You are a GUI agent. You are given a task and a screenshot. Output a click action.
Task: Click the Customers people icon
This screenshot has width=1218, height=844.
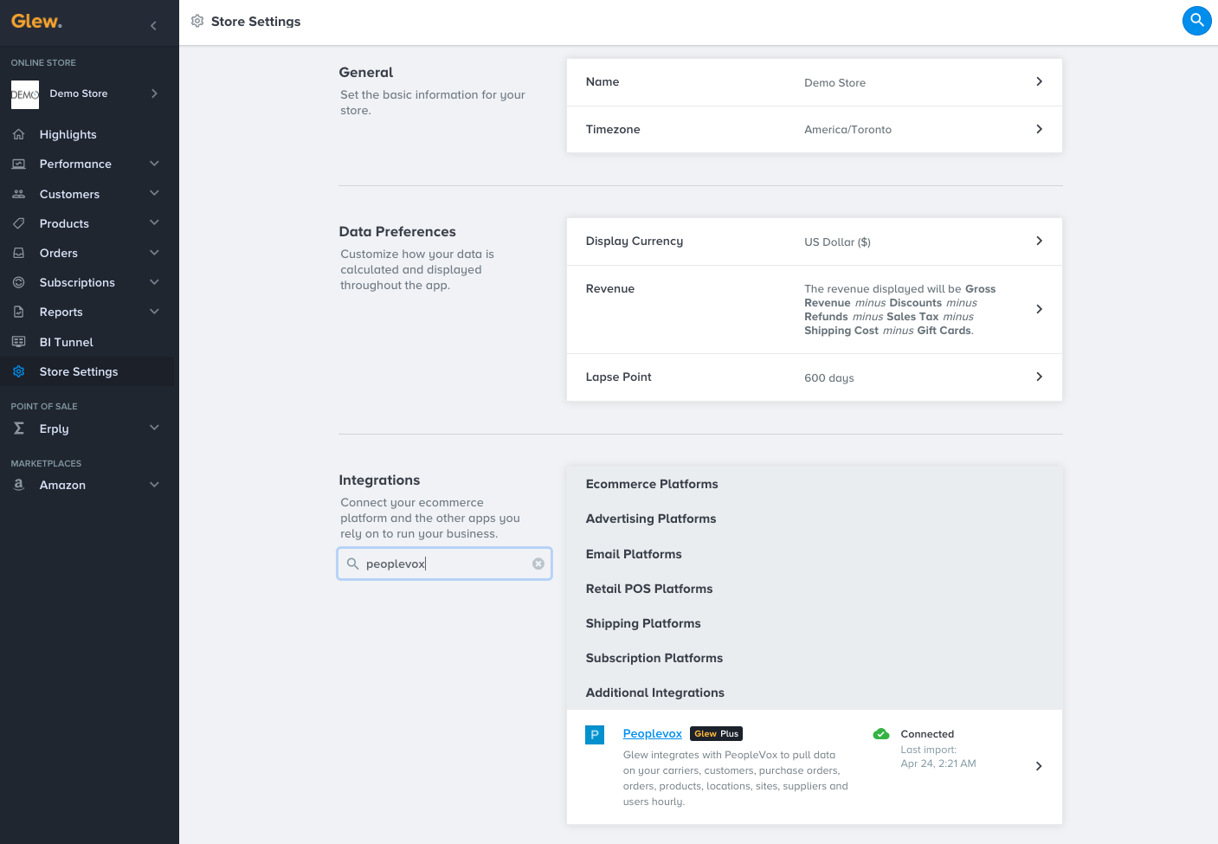click(x=19, y=194)
